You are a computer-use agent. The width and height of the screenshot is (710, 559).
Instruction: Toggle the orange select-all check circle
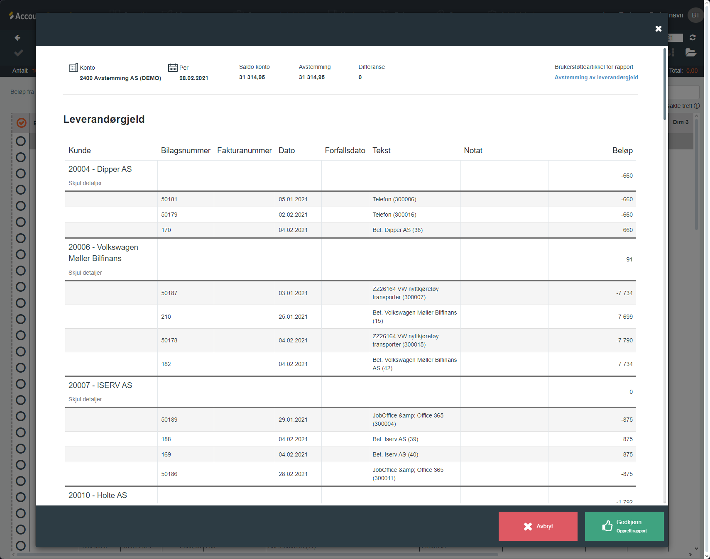coord(21,123)
